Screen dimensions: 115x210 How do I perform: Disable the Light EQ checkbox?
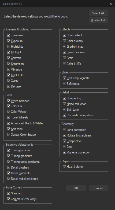tap(9, 75)
